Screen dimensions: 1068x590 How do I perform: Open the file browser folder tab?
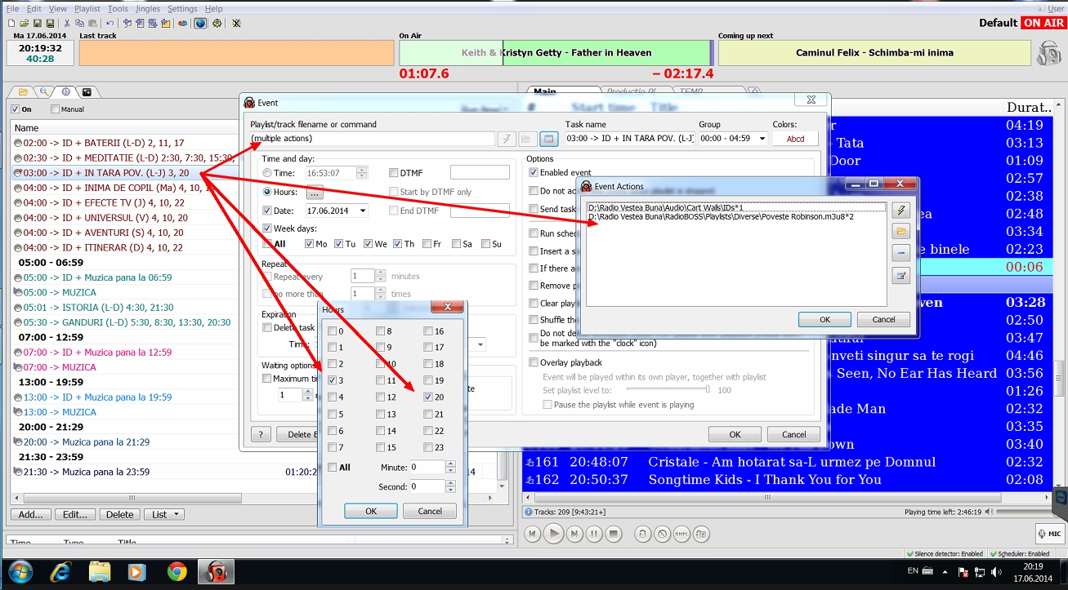click(x=23, y=91)
